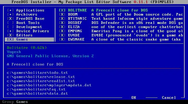188x104 pixels.
Task: Click the c:\games\bolitare\data.dat file path
Action: tap(37, 94)
